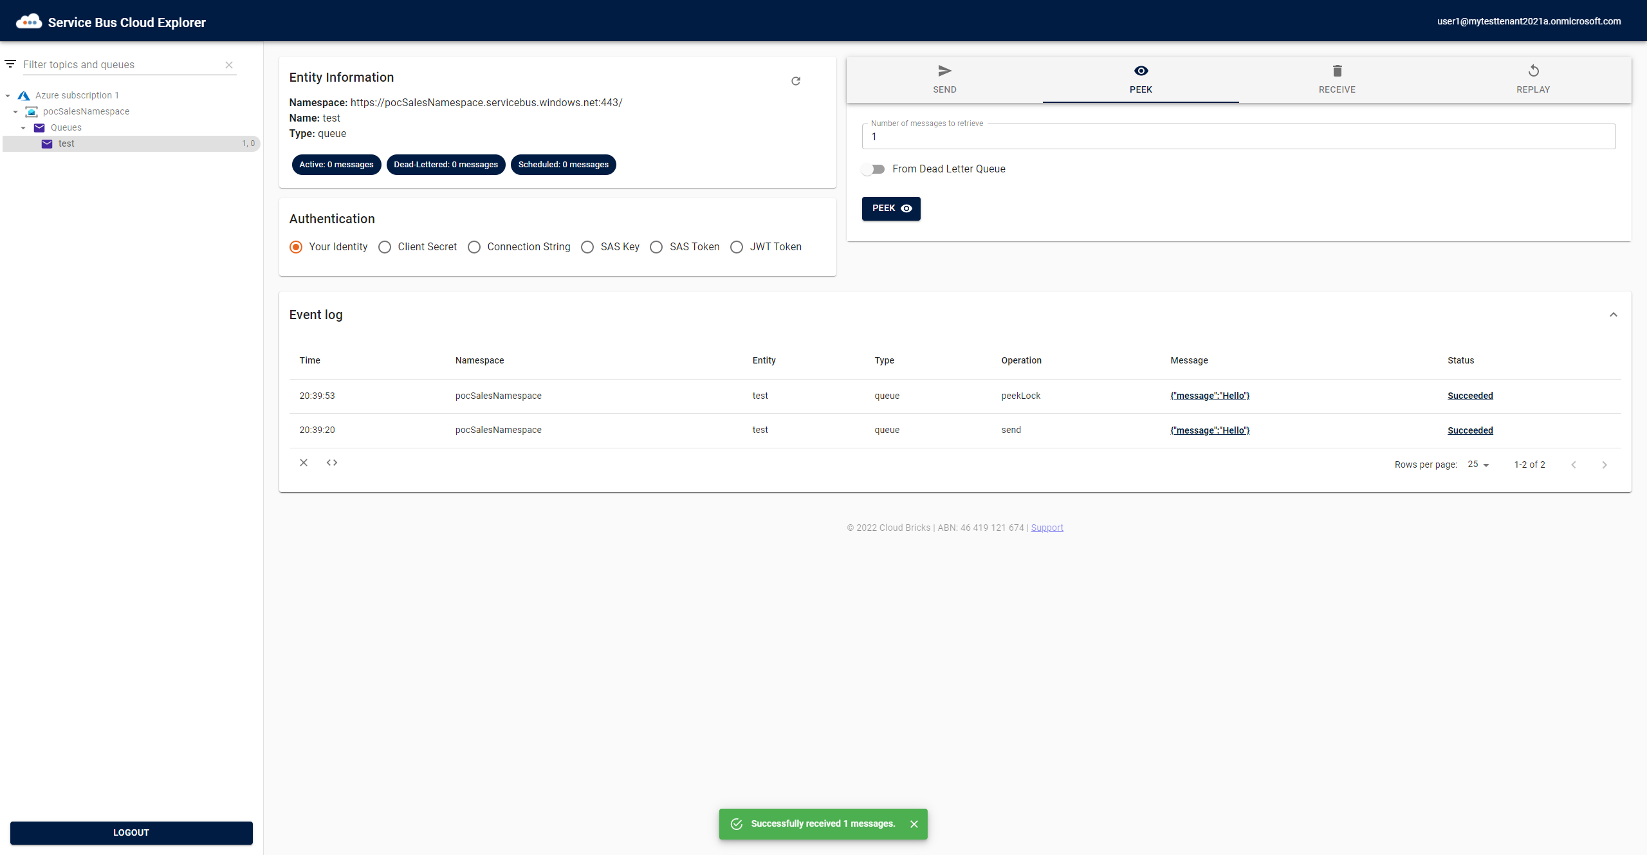Screen dimensions: 1647x855
Task: Click the pocSalesNamespace namespace icon
Action: (x=32, y=112)
